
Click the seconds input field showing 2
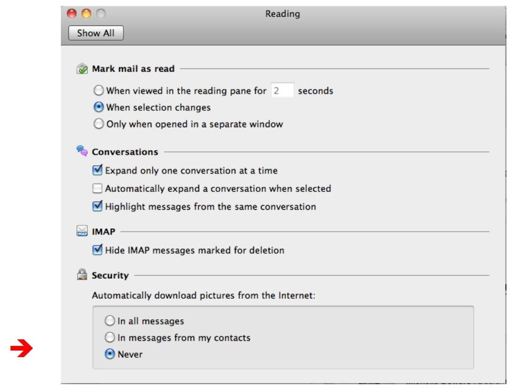point(282,91)
